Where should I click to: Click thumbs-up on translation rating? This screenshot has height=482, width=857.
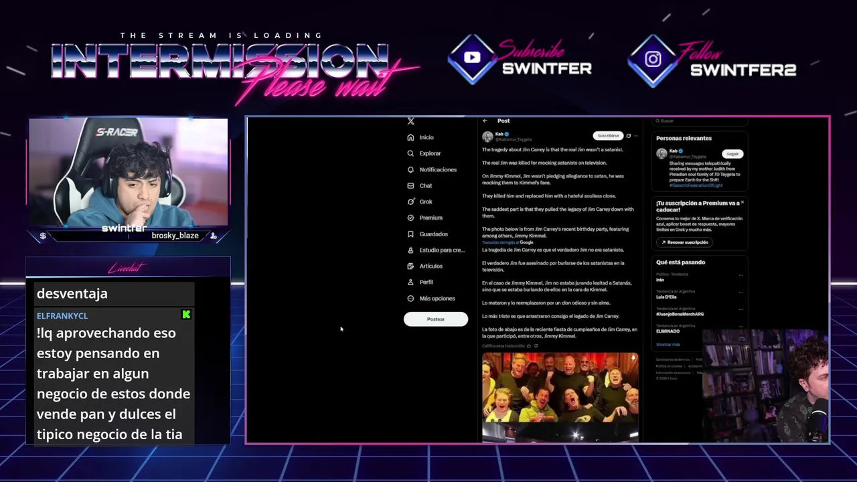tap(529, 346)
